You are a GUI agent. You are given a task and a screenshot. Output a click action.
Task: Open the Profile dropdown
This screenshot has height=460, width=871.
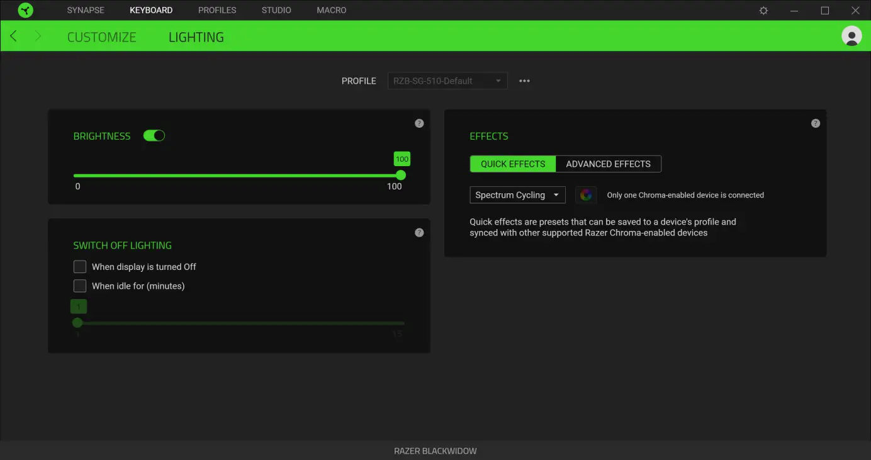coord(447,81)
